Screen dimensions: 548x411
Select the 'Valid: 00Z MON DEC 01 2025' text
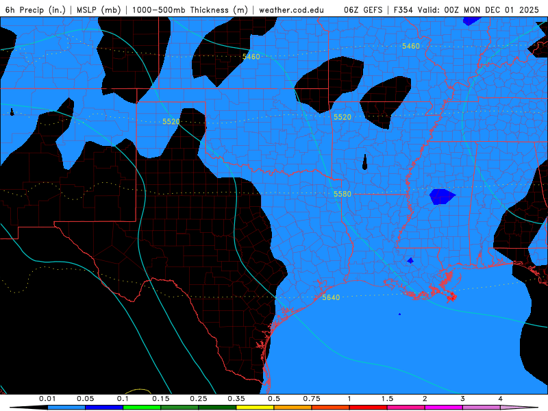point(478,10)
